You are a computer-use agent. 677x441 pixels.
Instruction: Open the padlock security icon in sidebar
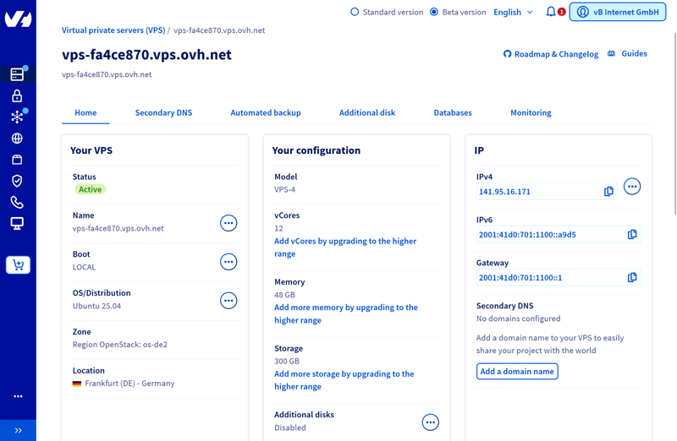pyautogui.click(x=17, y=96)
